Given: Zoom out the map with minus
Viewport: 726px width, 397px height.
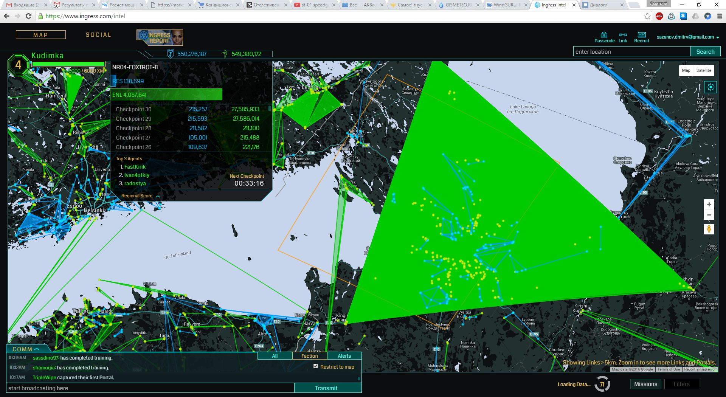Looking at the screenshot, I should click(709, 215).
